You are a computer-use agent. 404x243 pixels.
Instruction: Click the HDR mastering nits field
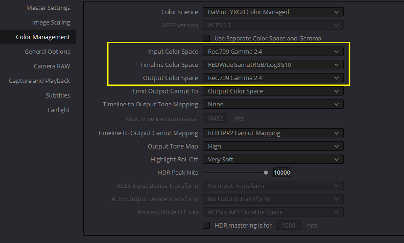289,225
